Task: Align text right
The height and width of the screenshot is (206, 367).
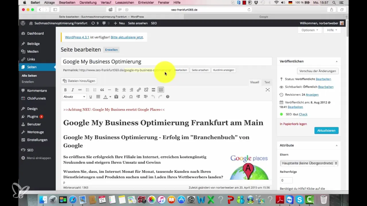Action: pos(131,90)
